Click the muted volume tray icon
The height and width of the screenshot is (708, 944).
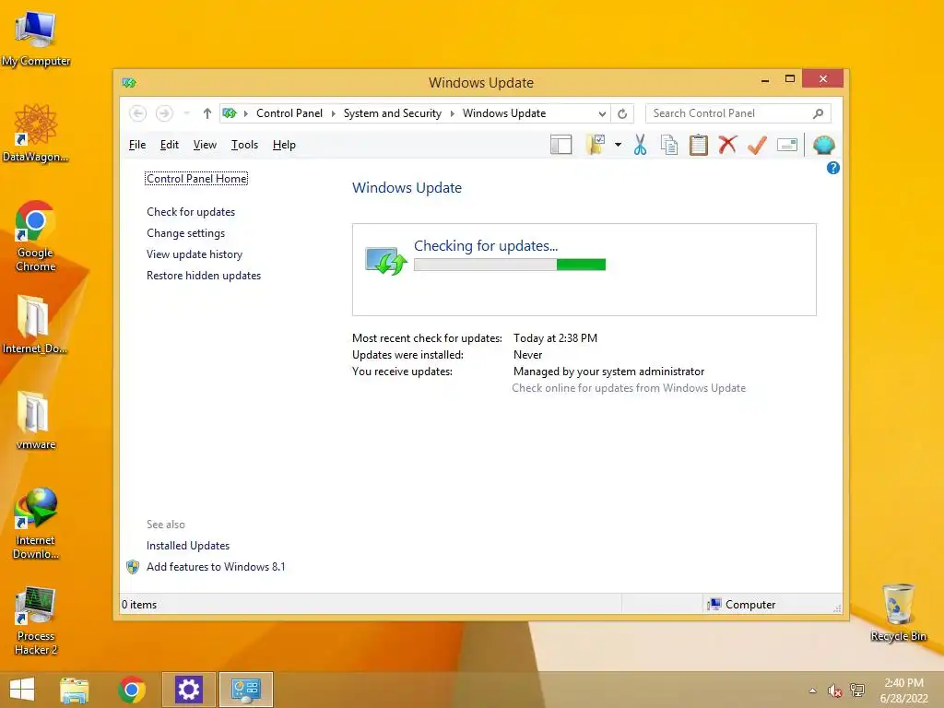pyautogui.click(x=834, y=690)
